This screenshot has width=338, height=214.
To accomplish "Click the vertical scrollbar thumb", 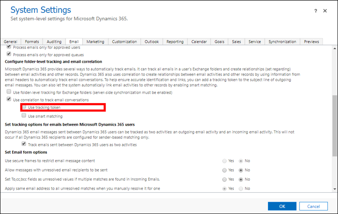I will (334, 126).
